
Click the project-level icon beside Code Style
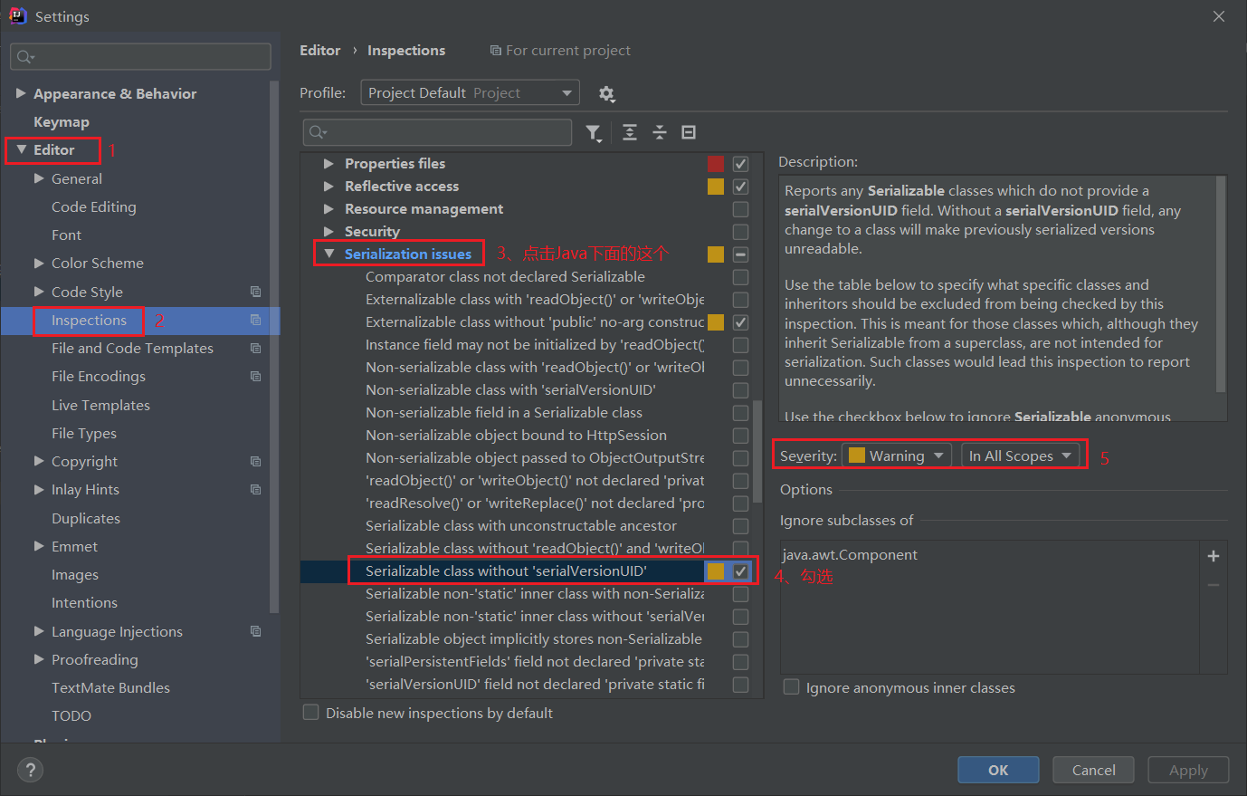(255, 292)
